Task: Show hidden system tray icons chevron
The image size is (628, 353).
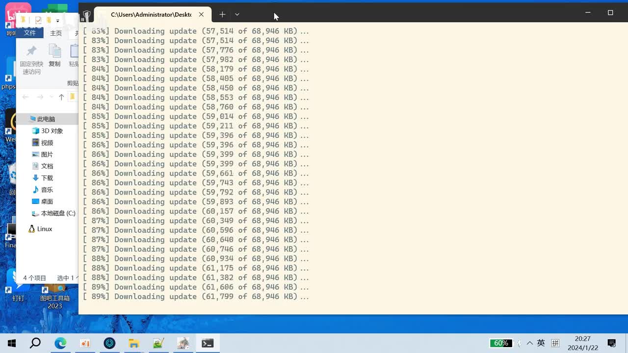Action: (x=530, y=343)
